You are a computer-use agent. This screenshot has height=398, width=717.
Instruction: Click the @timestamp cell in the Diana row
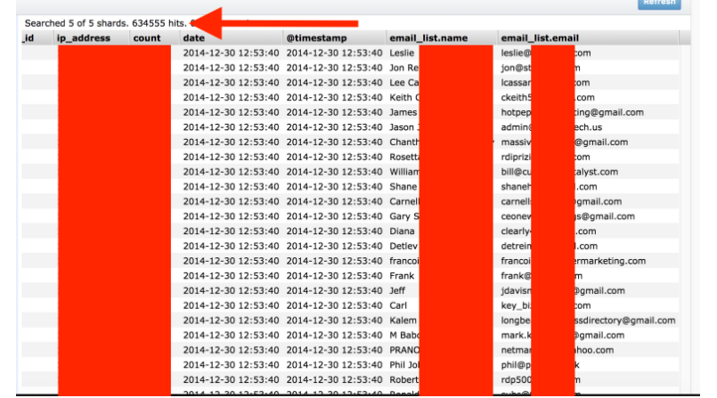click(x=334, y=231)
